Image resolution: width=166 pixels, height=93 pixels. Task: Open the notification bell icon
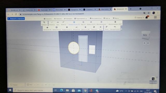tap(147, 17)
